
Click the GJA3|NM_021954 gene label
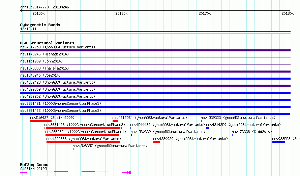click(34, 169)
